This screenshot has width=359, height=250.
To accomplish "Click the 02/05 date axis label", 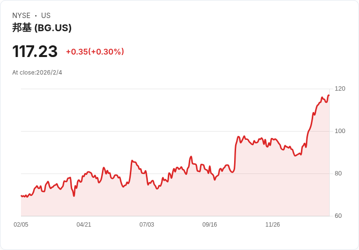I will tap(21, 225).
